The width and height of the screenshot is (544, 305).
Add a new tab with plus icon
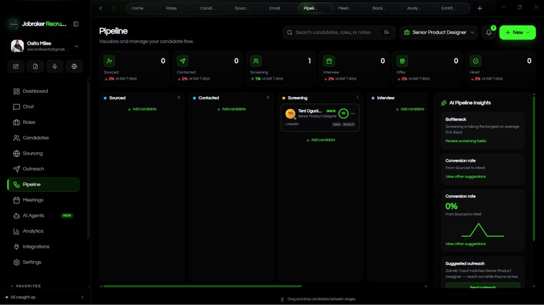pos(479,8)
